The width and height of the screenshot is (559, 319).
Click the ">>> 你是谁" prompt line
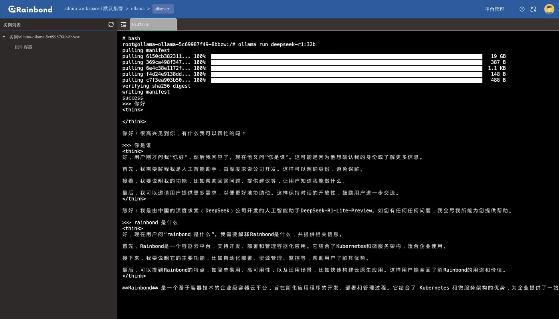tap(137, 146)
